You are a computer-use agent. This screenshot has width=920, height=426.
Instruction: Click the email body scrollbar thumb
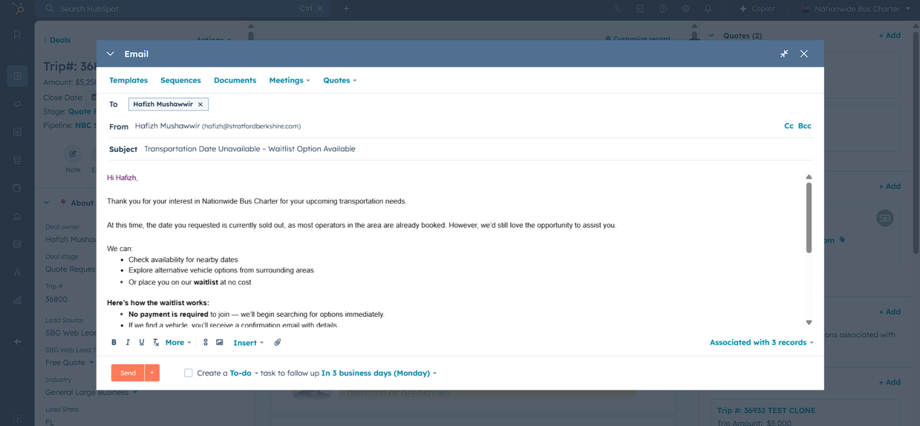(809, 218)
